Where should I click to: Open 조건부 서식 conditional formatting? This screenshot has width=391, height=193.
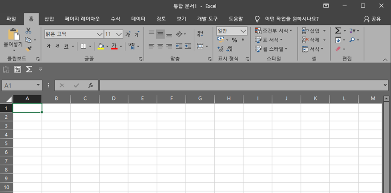[x=273, y=31]
